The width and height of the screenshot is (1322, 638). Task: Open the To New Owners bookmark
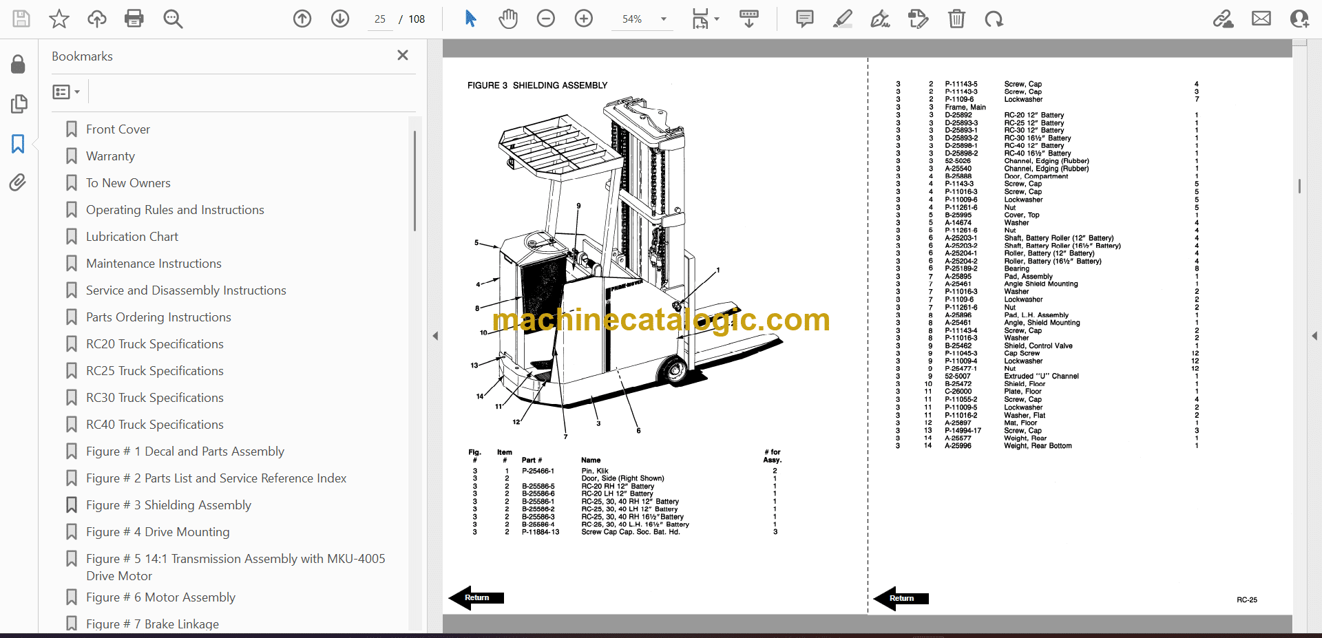[128, 183]
